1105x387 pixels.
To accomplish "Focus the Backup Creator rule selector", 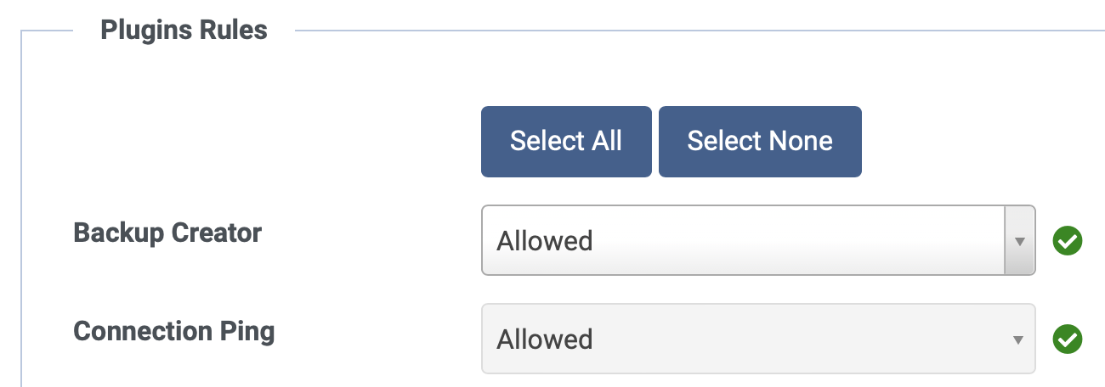I will [758, 240].
